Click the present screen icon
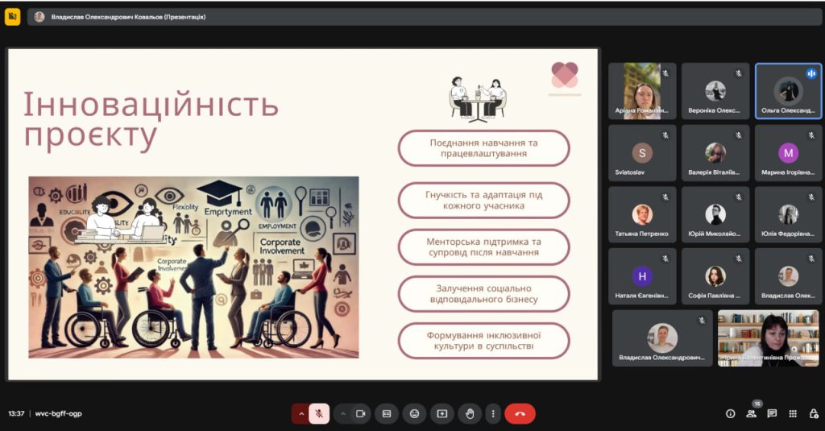This screenshot has height=431, width=825. click(x=442, y=413)
